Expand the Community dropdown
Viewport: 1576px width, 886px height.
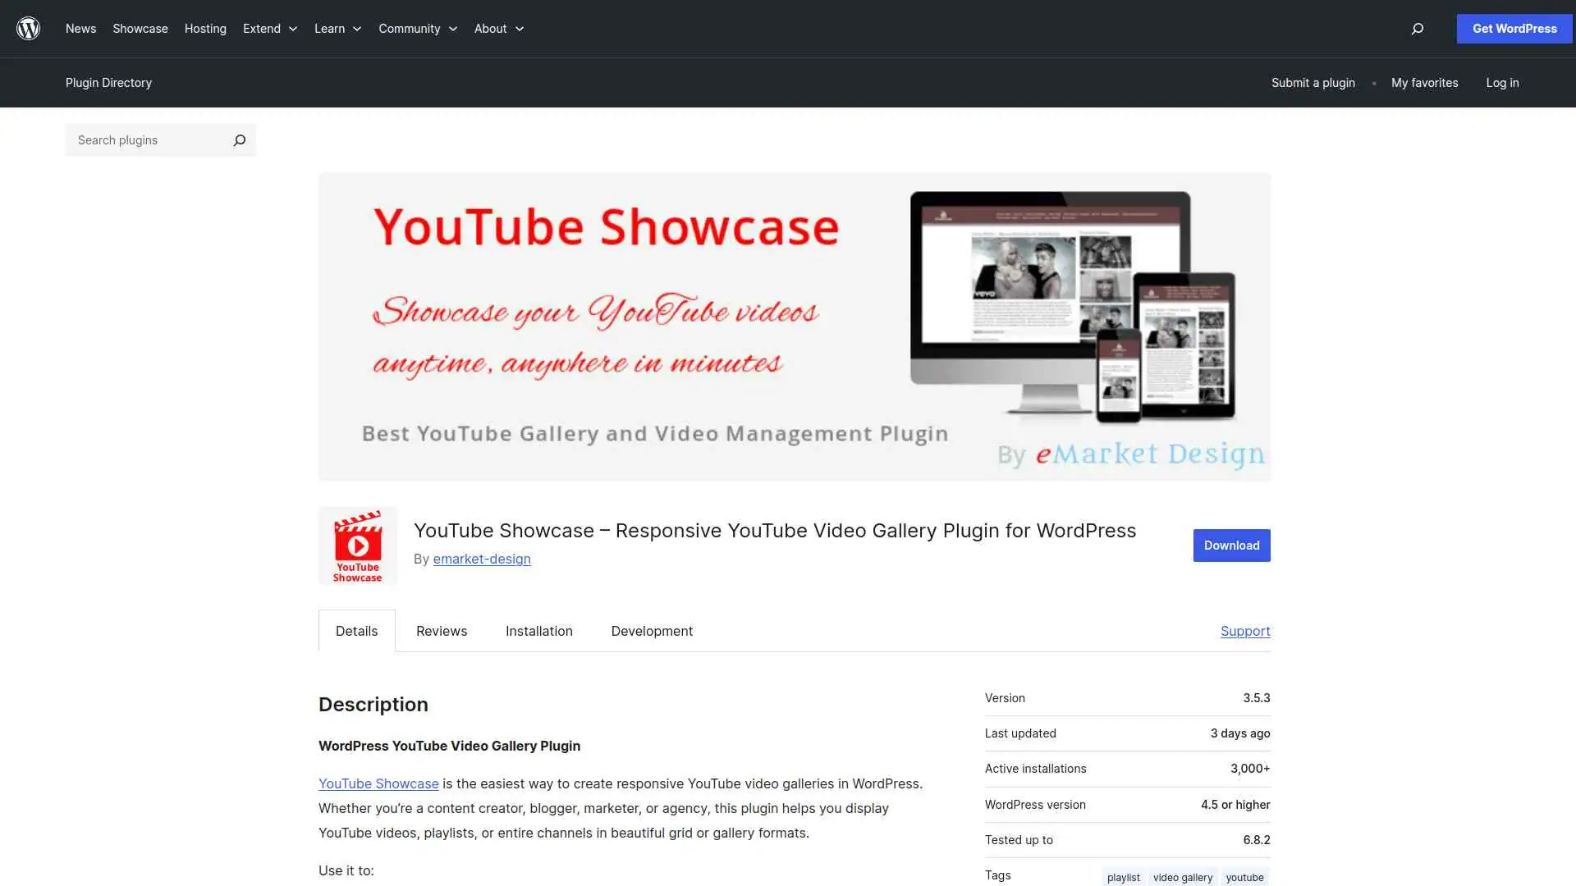tap(417, 28)
